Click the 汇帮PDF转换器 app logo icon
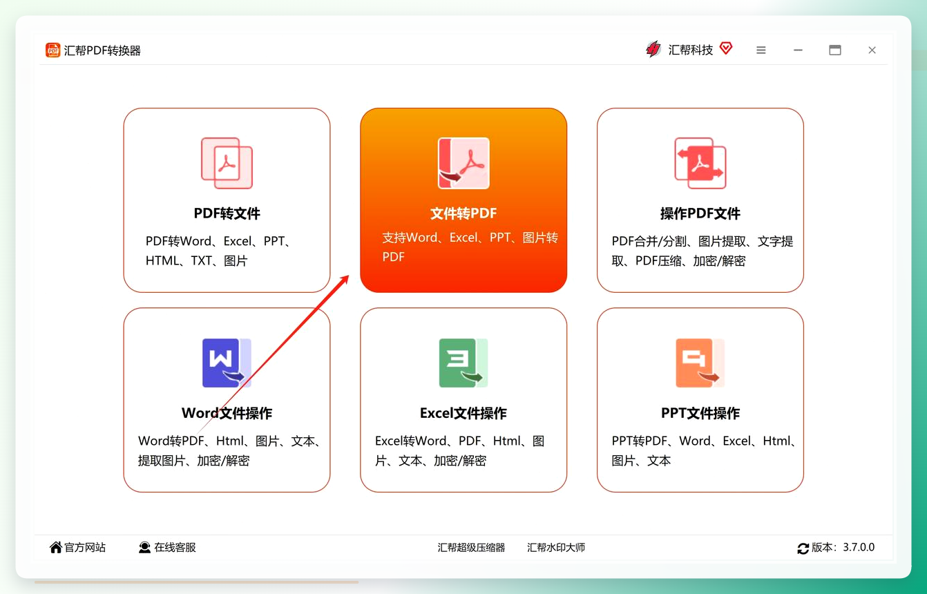Viewport: 927px width, 594px height. tap(52, 50)
